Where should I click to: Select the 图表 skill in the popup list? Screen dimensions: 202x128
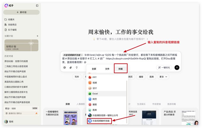tap(107, 110)
